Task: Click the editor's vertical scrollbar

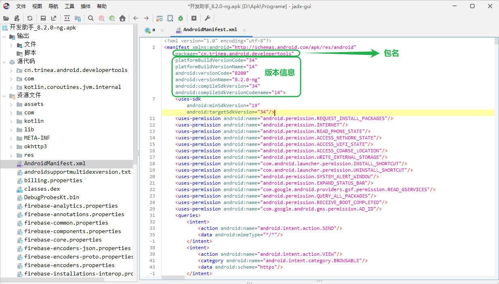Action: click(x=497, y=157)
